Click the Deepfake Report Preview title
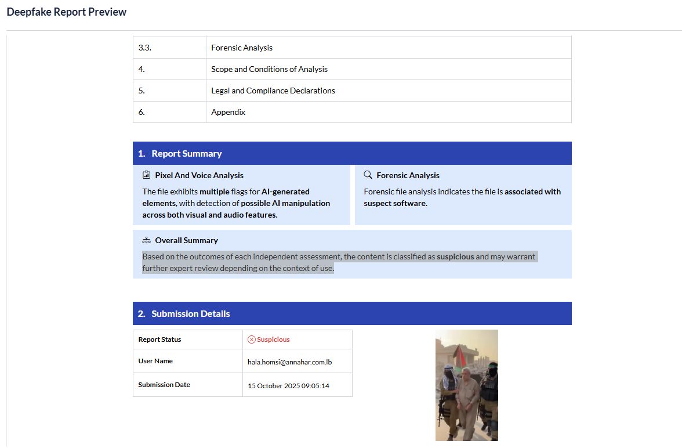This screenshot has height=448, width=682. (66, 12)
